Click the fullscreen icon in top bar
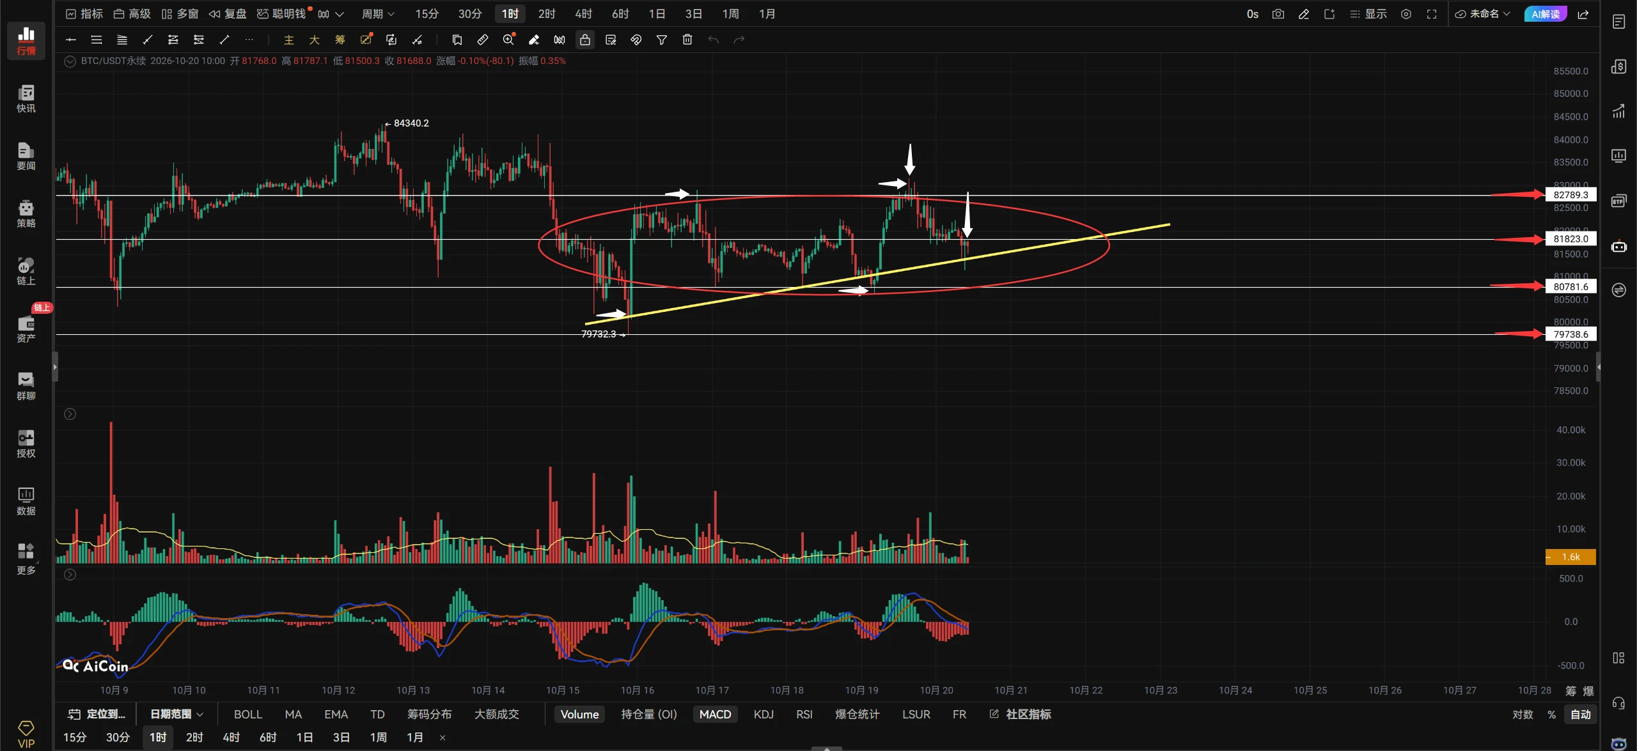 [1431, 14]
